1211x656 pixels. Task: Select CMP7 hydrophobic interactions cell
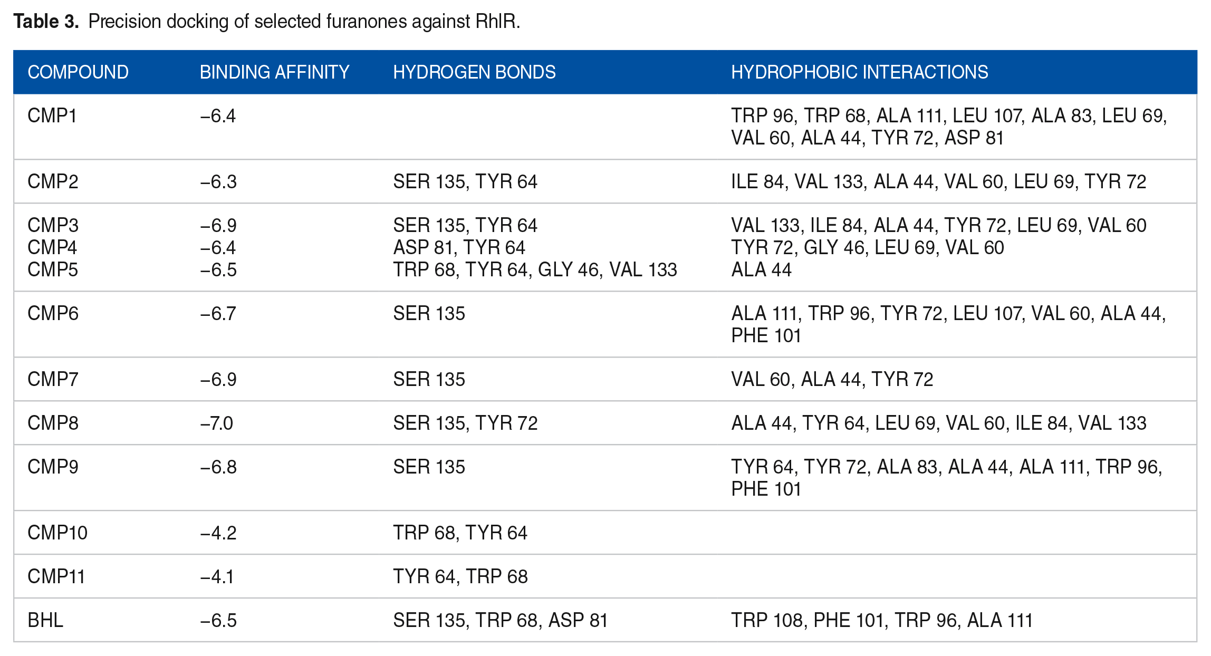(832, 379)
